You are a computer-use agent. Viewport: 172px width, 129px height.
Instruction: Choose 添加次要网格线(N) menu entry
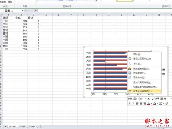[144, 82]
